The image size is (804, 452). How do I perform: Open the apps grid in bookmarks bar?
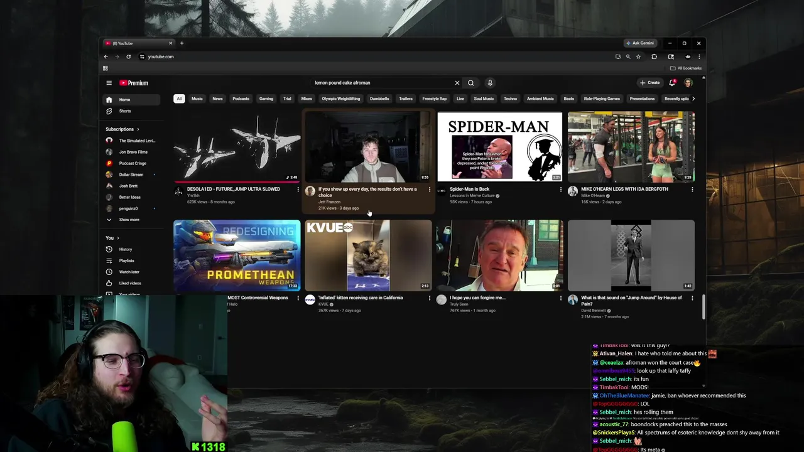[106, 68]
